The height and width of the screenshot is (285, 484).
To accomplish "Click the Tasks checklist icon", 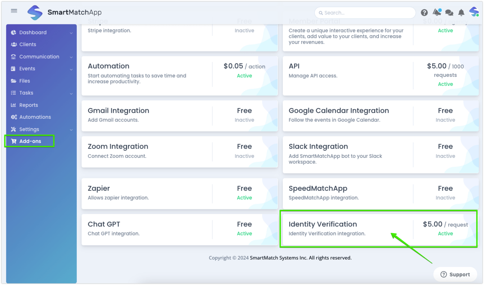I will pyautogui.click(x=13, y=93).
